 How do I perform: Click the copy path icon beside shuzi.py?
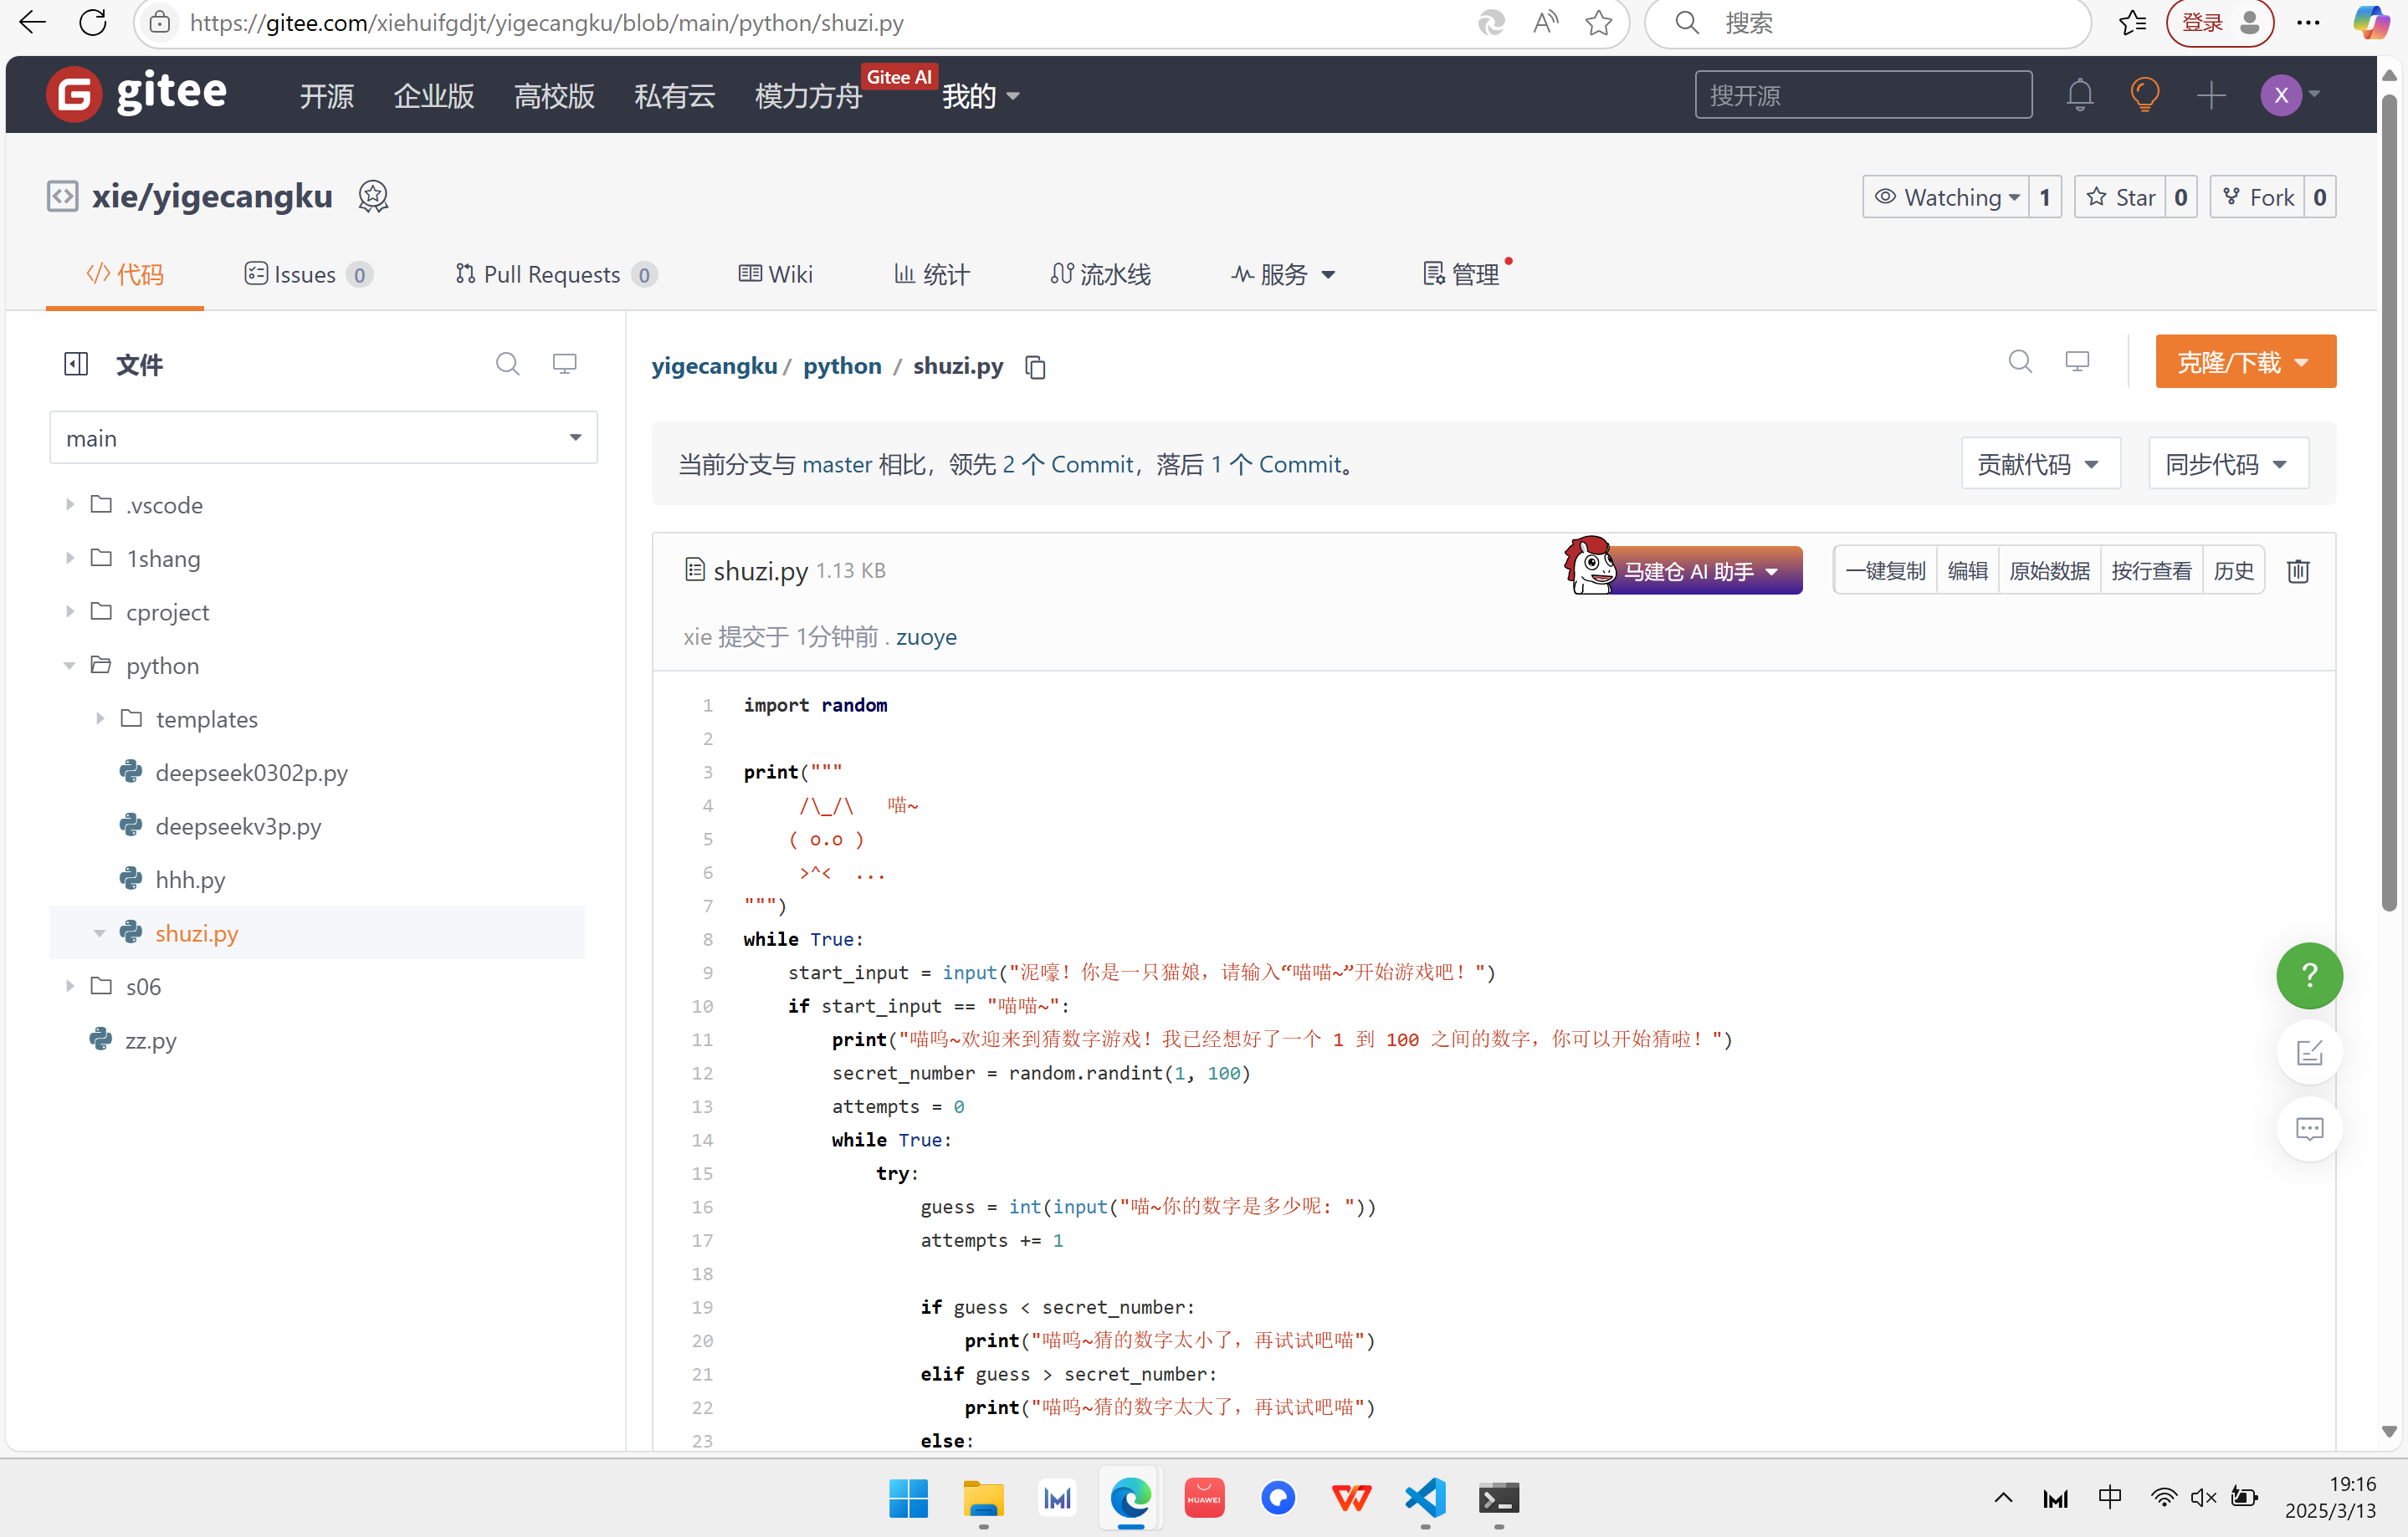1035,368
